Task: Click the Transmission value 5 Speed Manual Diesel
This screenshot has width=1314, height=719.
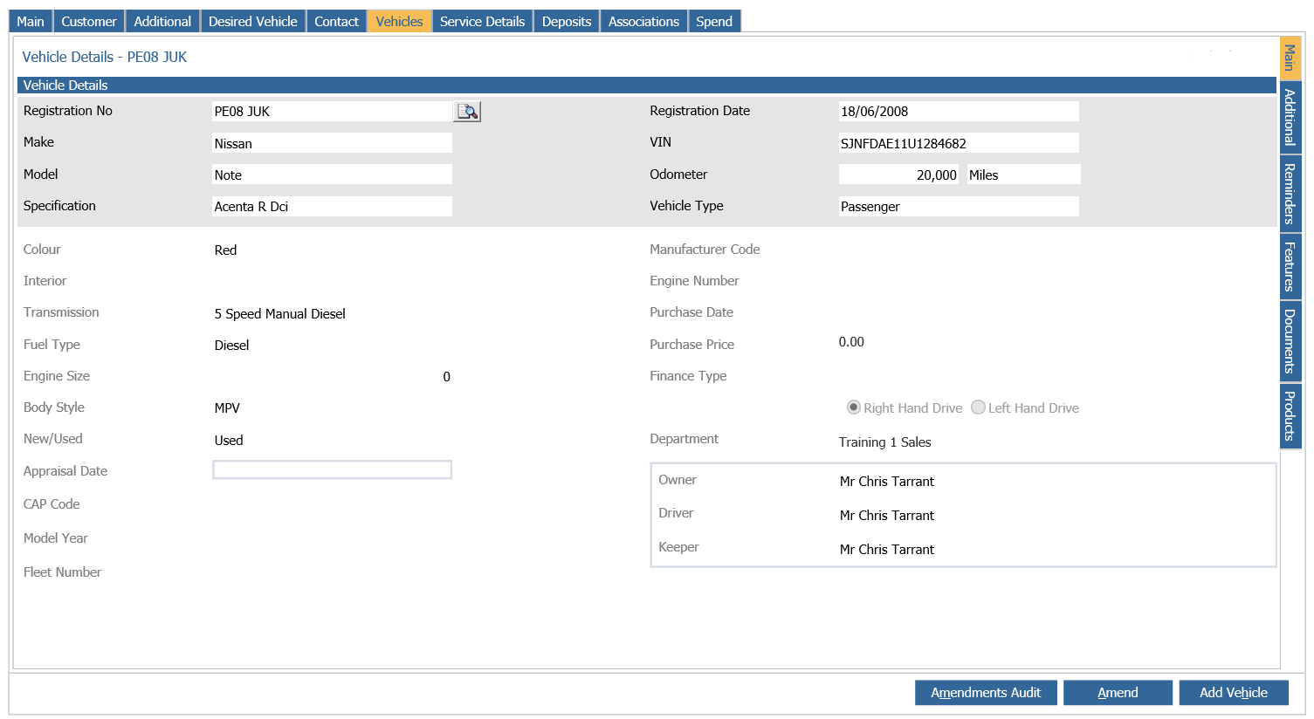Action: coord(279,314)
